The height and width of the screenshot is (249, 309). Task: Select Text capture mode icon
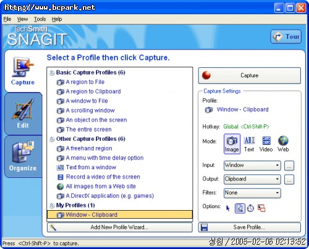249,144
